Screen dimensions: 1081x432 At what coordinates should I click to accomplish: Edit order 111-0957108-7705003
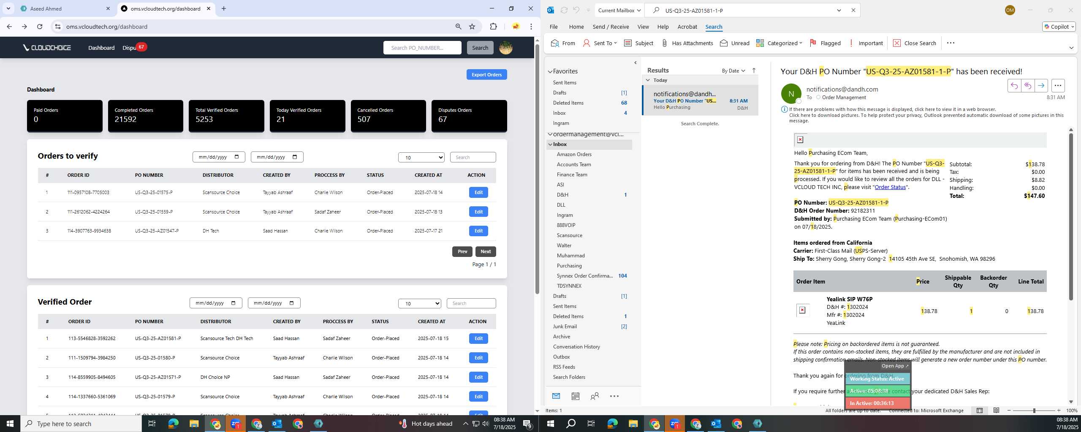478,192
